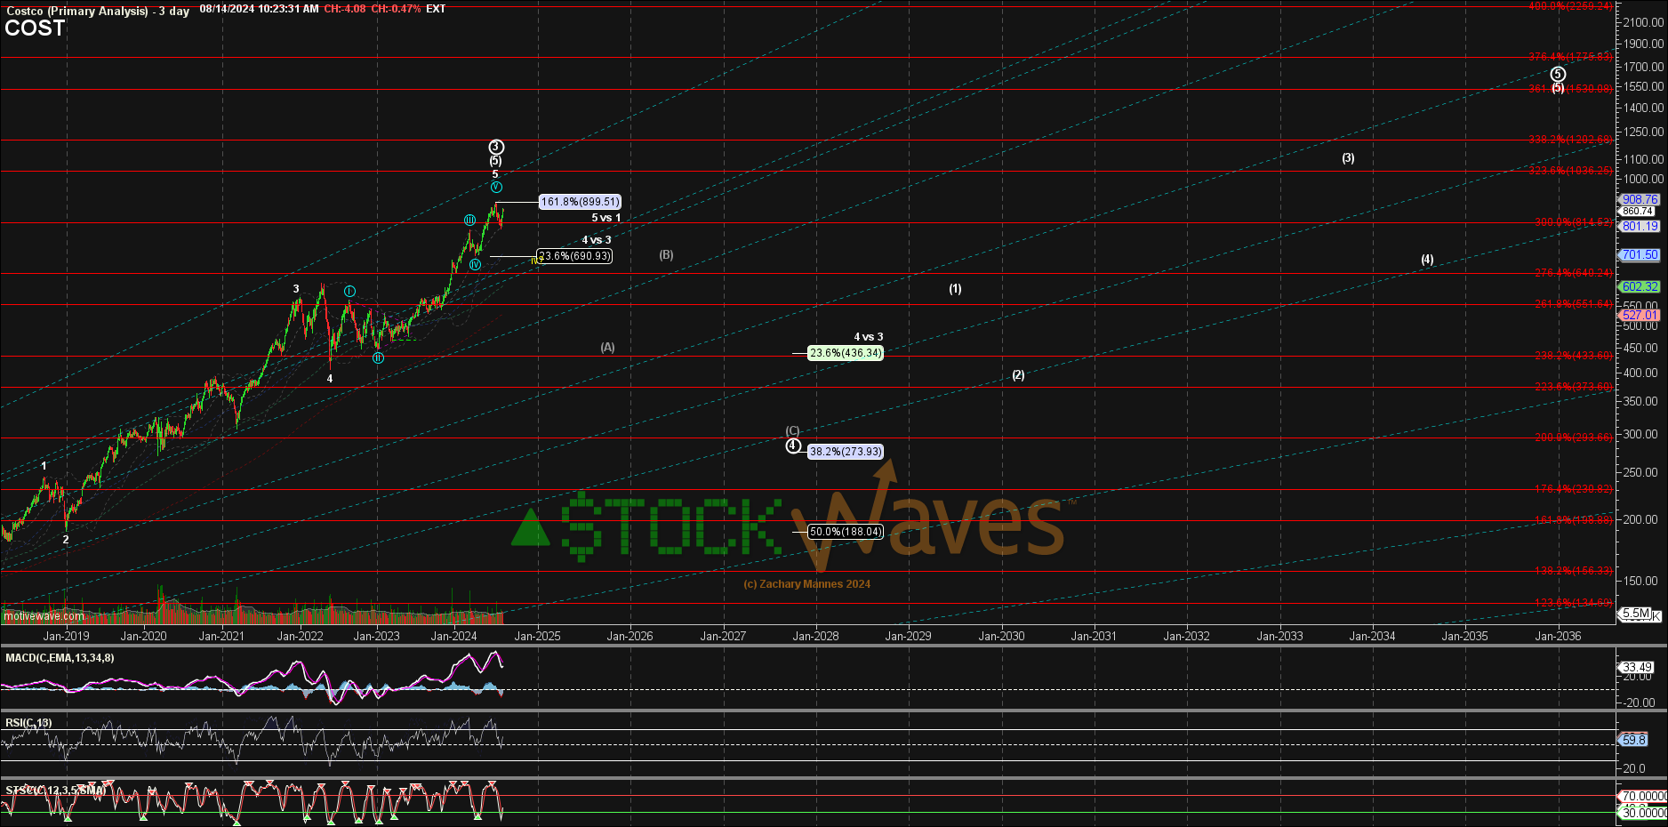
Task: Click the CH:-4.08 change value
Action: coord(345,9)
